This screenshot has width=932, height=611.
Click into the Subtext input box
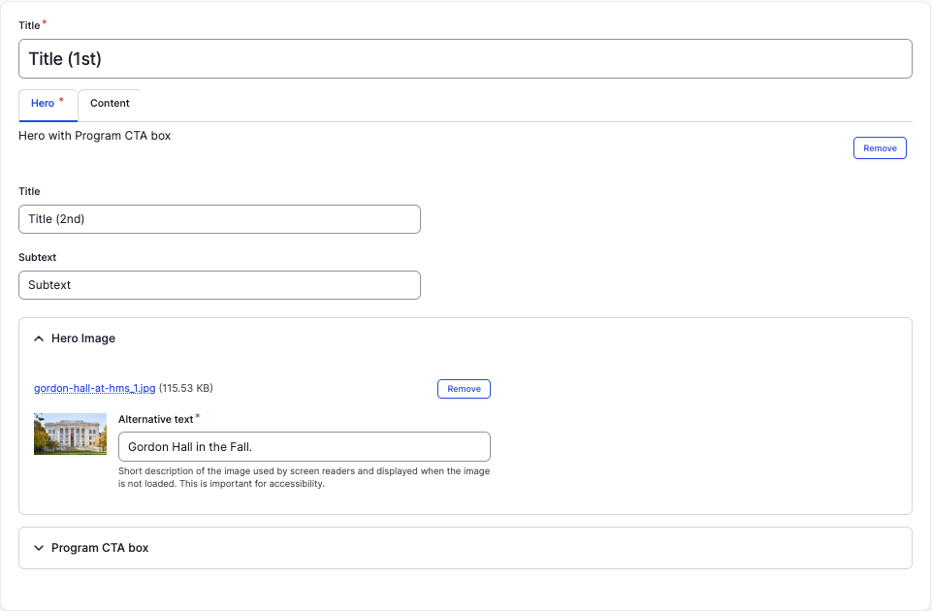coord(219,285)
